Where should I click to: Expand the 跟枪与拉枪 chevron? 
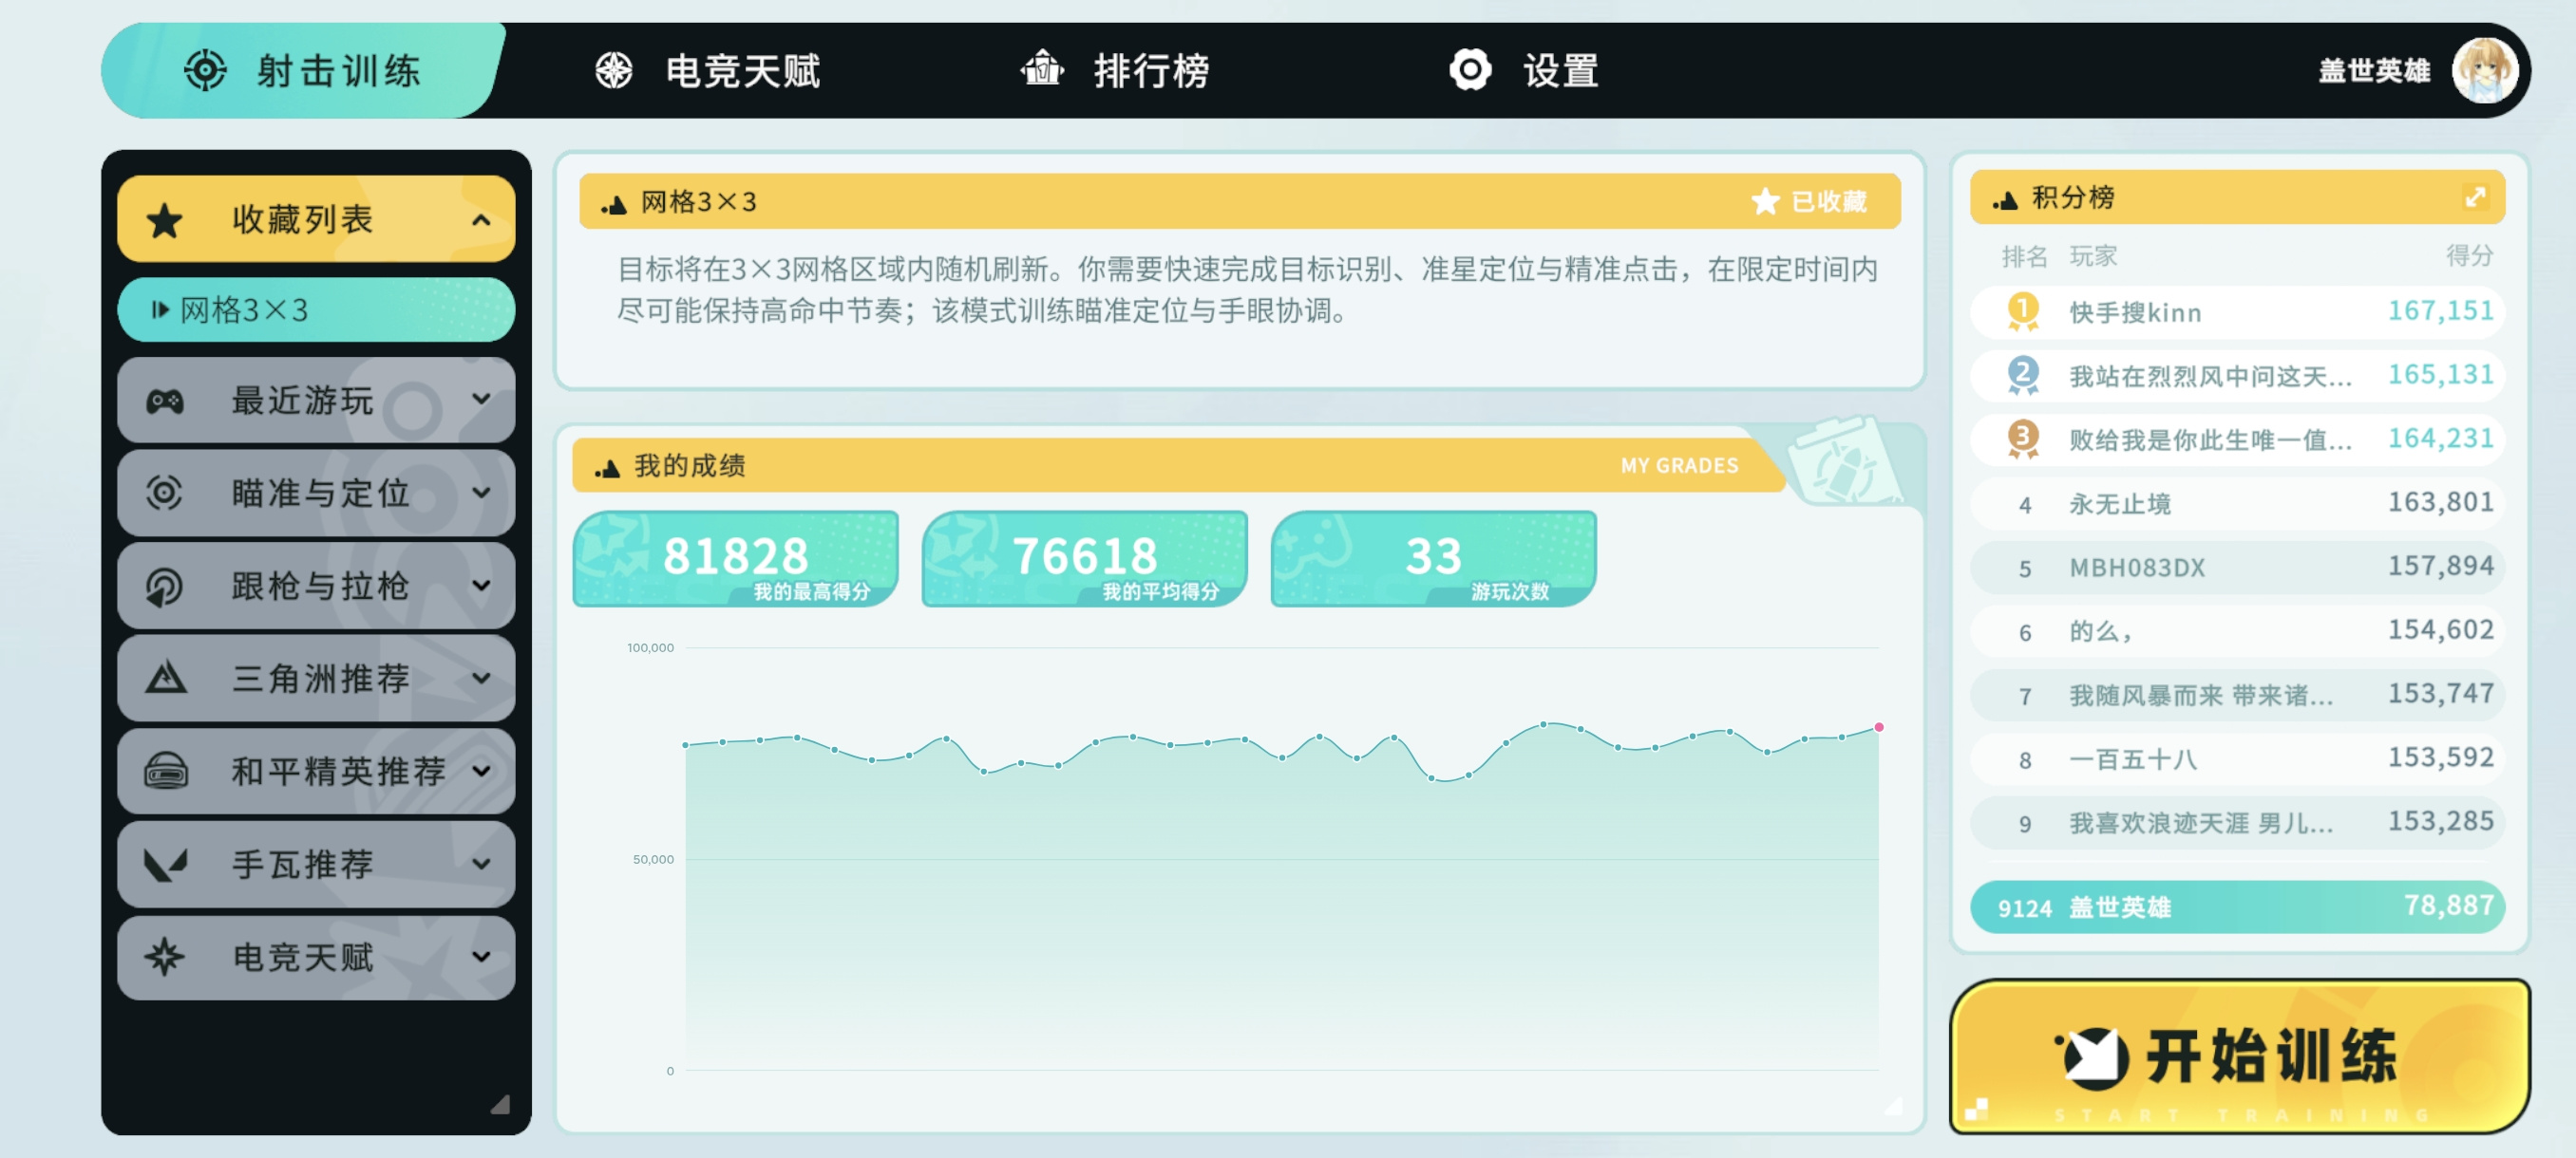pos(481,586)
